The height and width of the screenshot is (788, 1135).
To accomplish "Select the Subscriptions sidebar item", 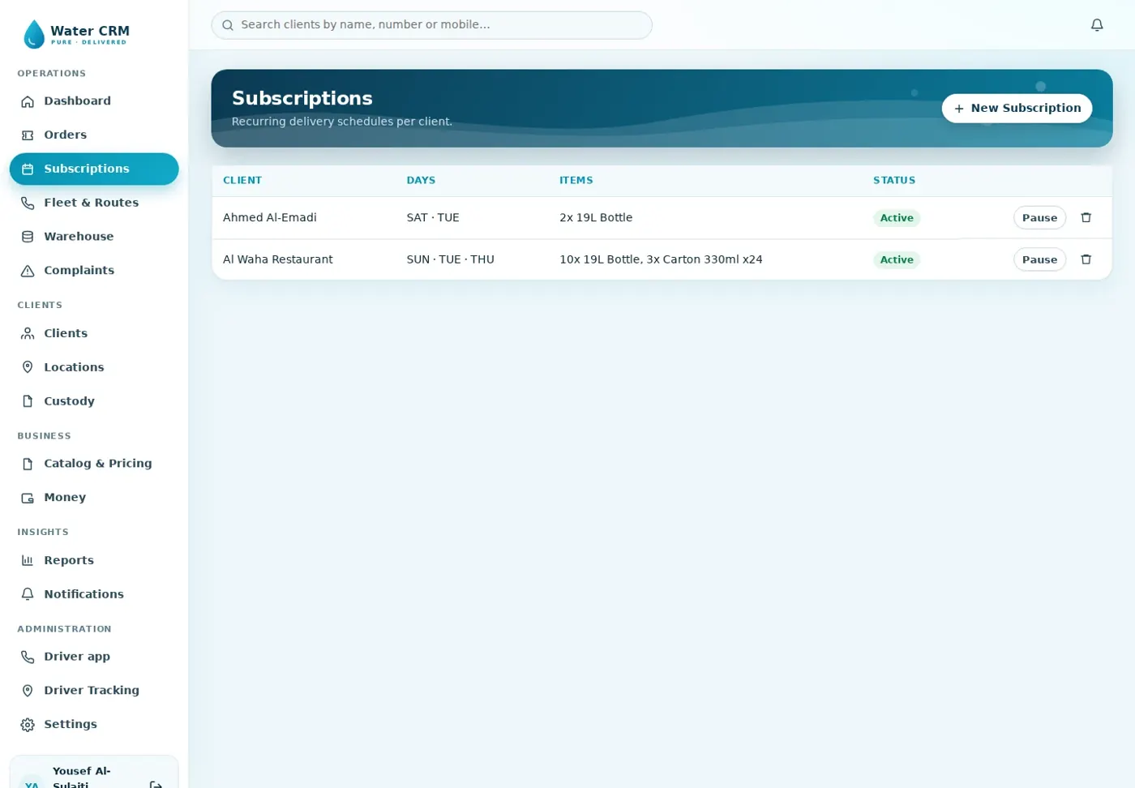I will (94, 169).
